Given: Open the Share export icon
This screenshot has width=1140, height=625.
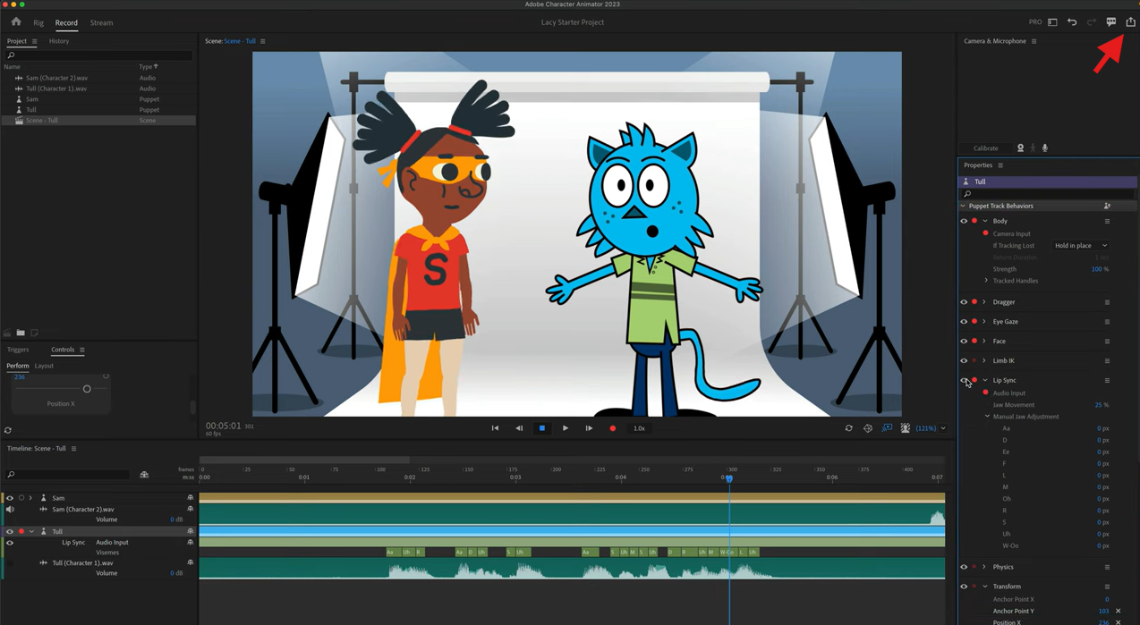Looking at the screenshot, I should [x=1131, y=22].
